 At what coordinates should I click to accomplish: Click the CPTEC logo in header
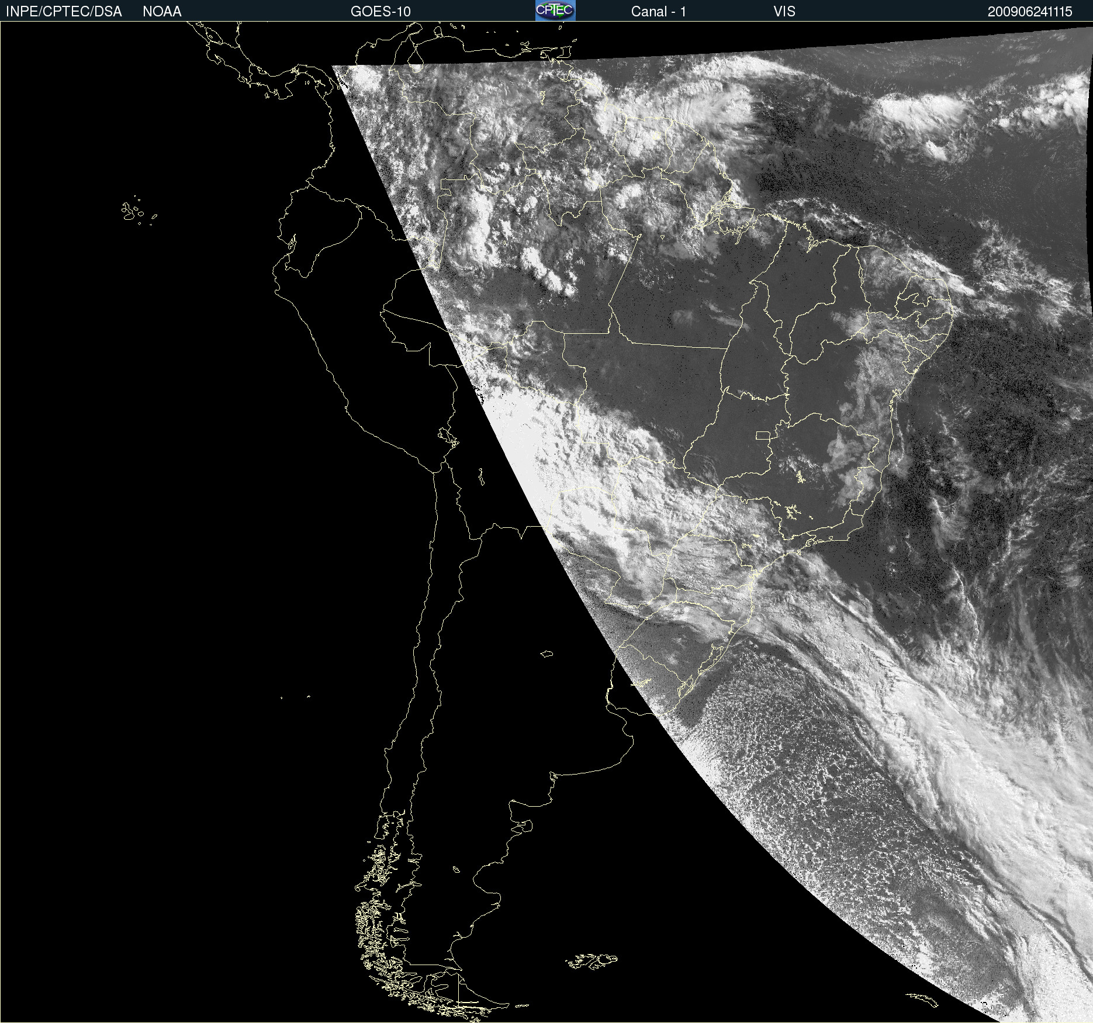(555, 11)
